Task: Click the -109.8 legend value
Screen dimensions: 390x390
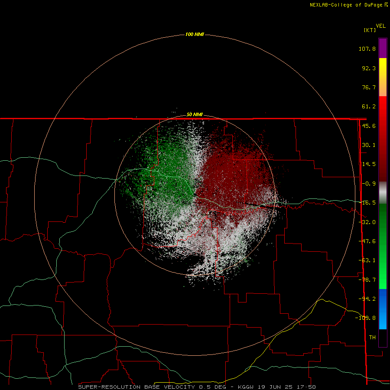Action: (365, 318)
